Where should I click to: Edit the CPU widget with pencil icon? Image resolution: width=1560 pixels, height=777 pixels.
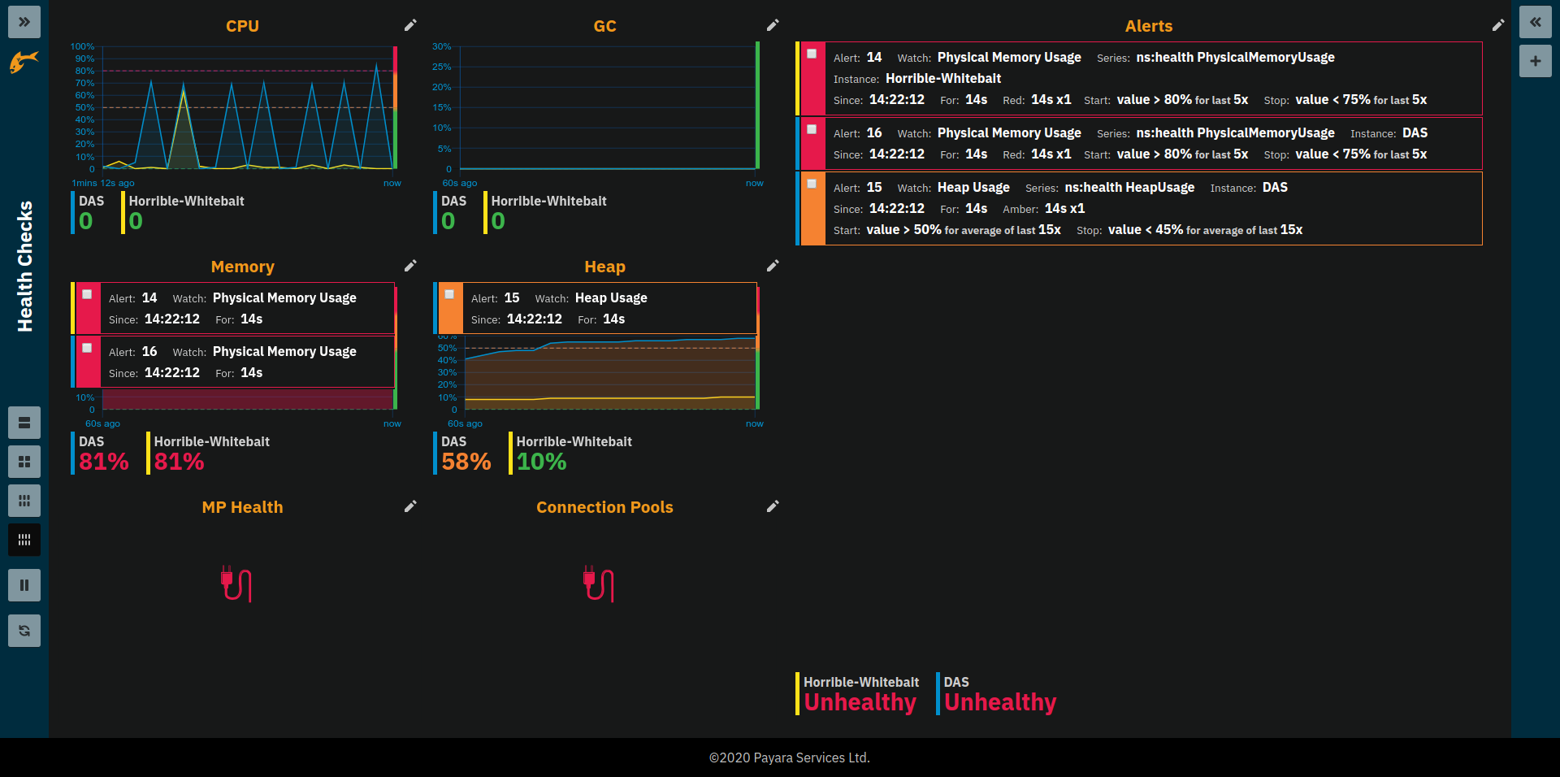click(410, 25)
